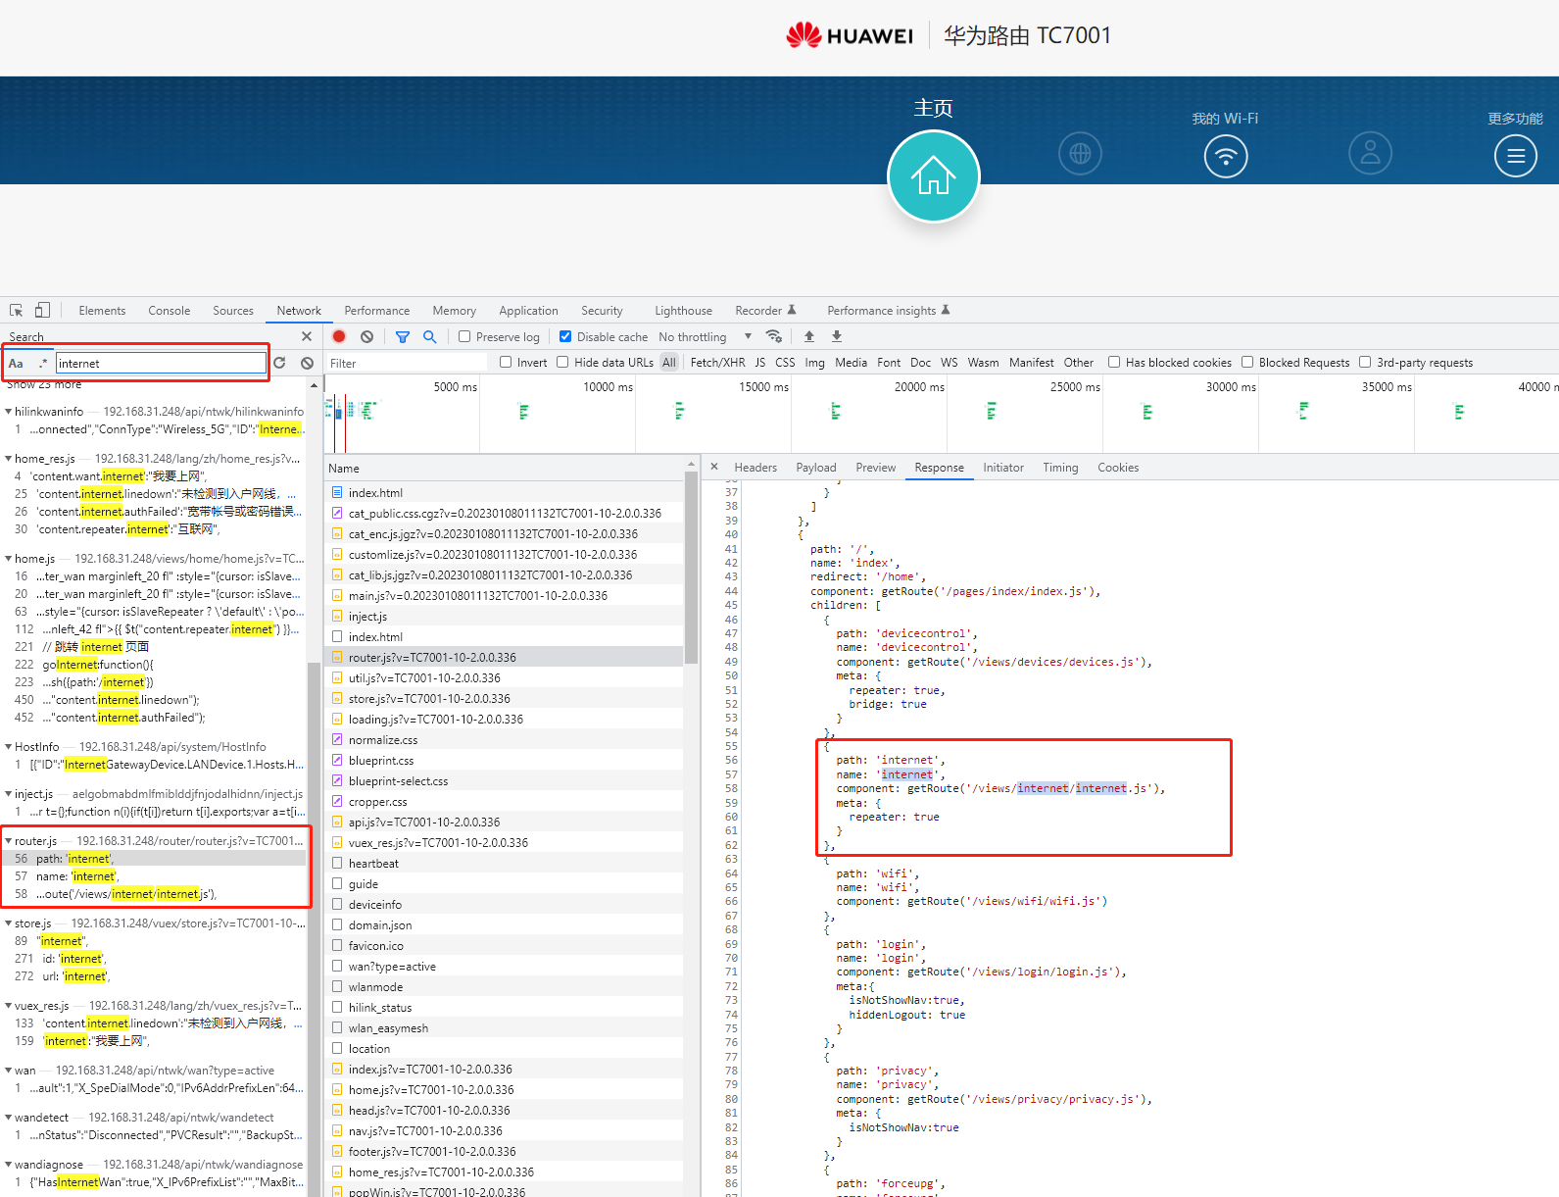Select the heartbeat request row
The image size is (1559, 1197).
point(505,863)
